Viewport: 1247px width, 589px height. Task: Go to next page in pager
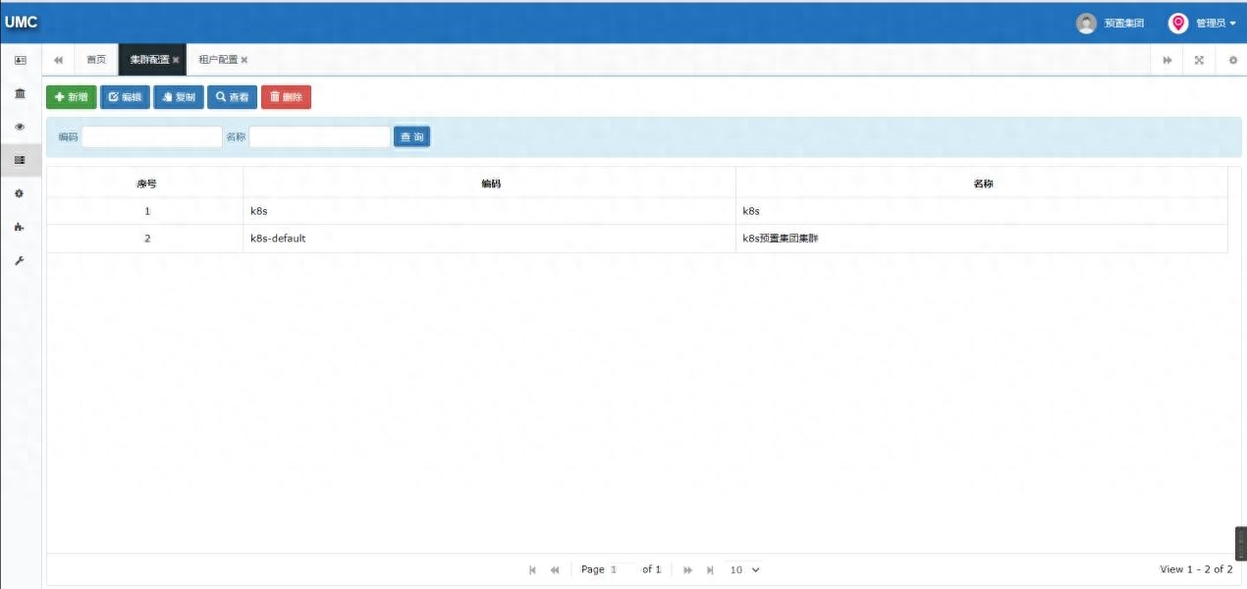(687, 569)
